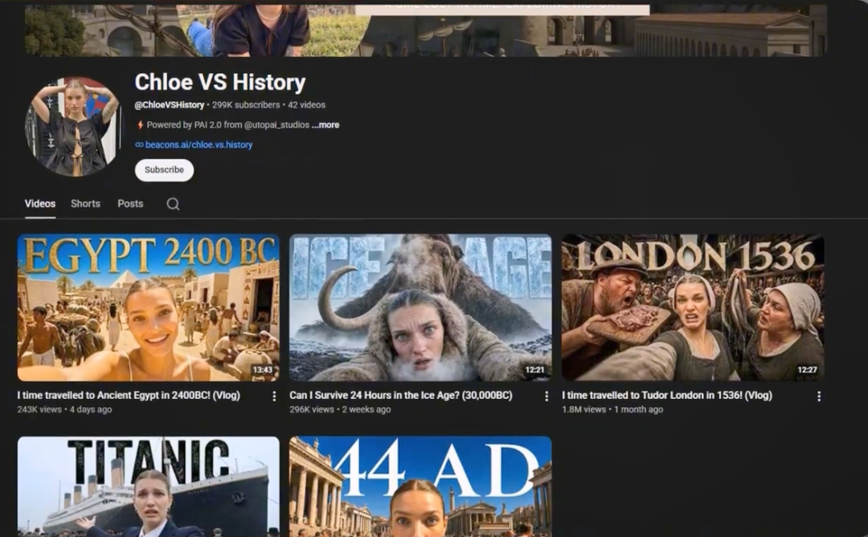Select the Videos tab
This screenshot has width=868, height=537.
coord(40,204)
